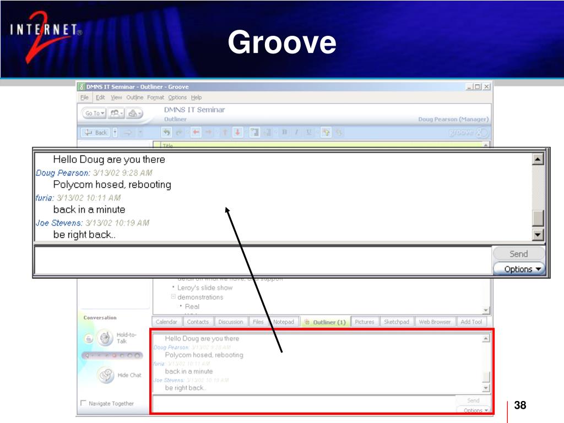Screen dimensions: 564x423
Task: Open the Help menu
Action: (x=197, y=97)
